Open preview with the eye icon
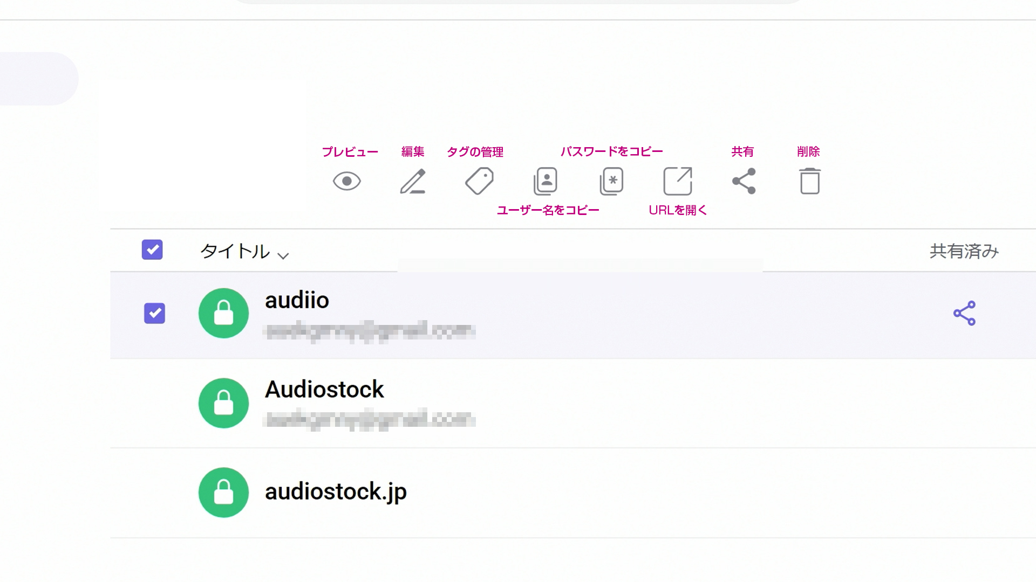The height and width of the screenshot is (582, 1036). pos(346,181)
